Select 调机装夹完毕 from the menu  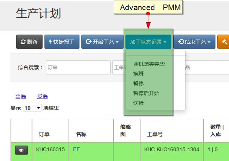pyautogui.click(x=149, y=64)
